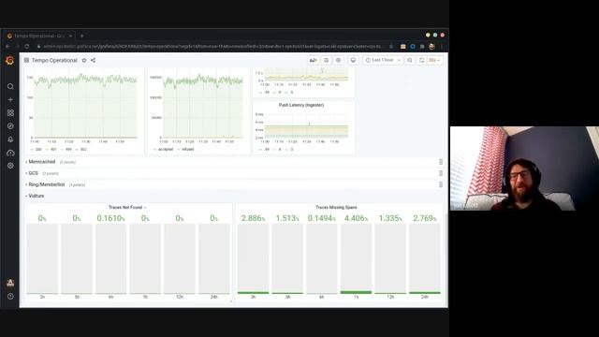This screenshot has height=337, width=599.
Task: Click Ring/Memberlist row handle on right
Action: click(441, 184)
